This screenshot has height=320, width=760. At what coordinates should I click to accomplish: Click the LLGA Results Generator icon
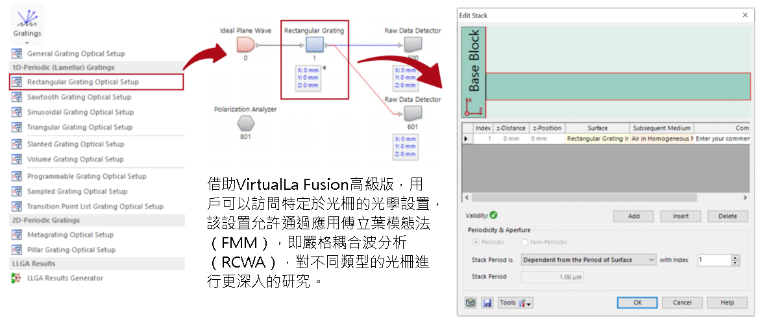17,278
